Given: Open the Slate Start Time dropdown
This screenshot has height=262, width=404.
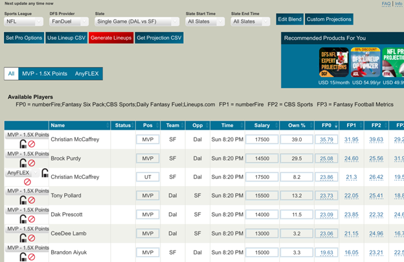Looking at the screenshot, I should click(205, 21).
